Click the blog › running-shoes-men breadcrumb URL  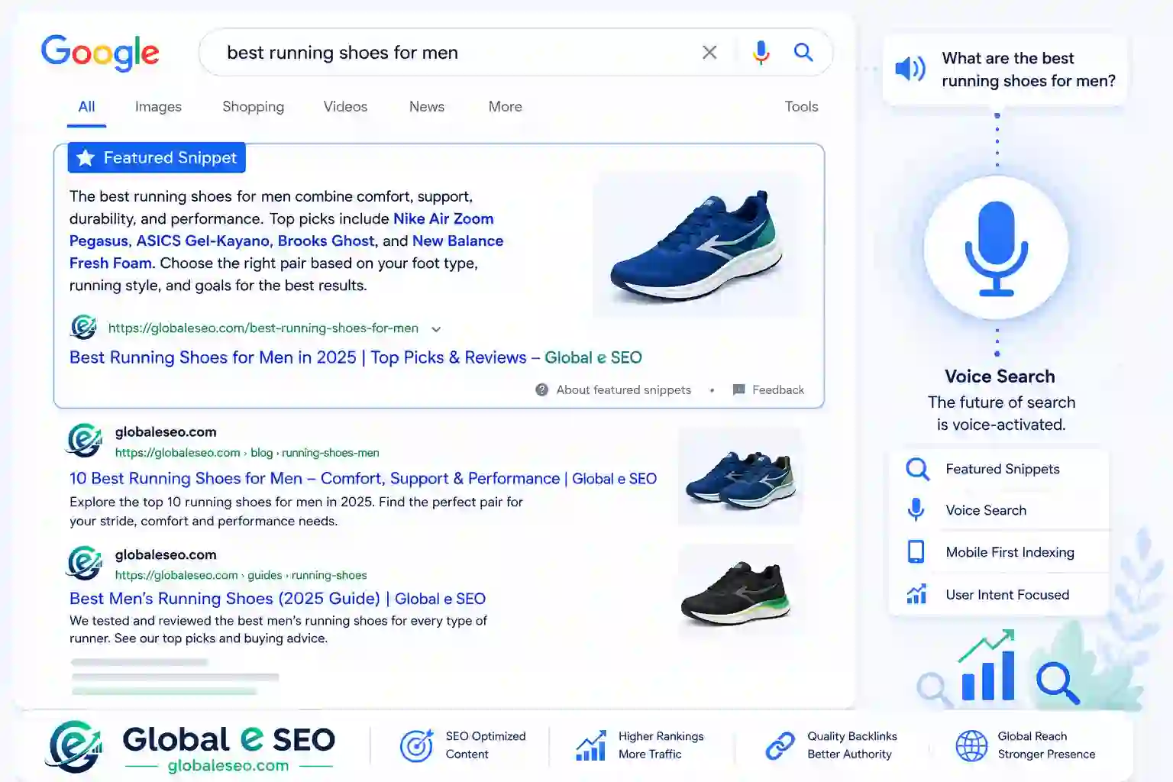click(247, 453)
